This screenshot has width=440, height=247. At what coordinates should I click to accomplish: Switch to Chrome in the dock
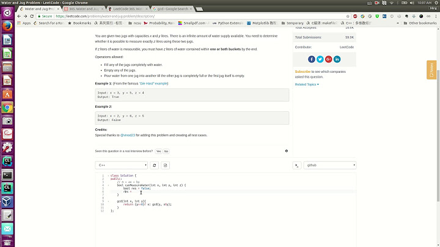point(7,107)
